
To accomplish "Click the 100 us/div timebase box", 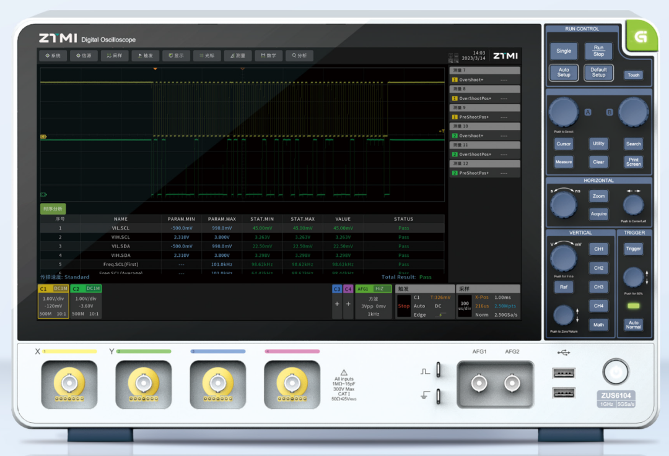I will tap(465, 306).
